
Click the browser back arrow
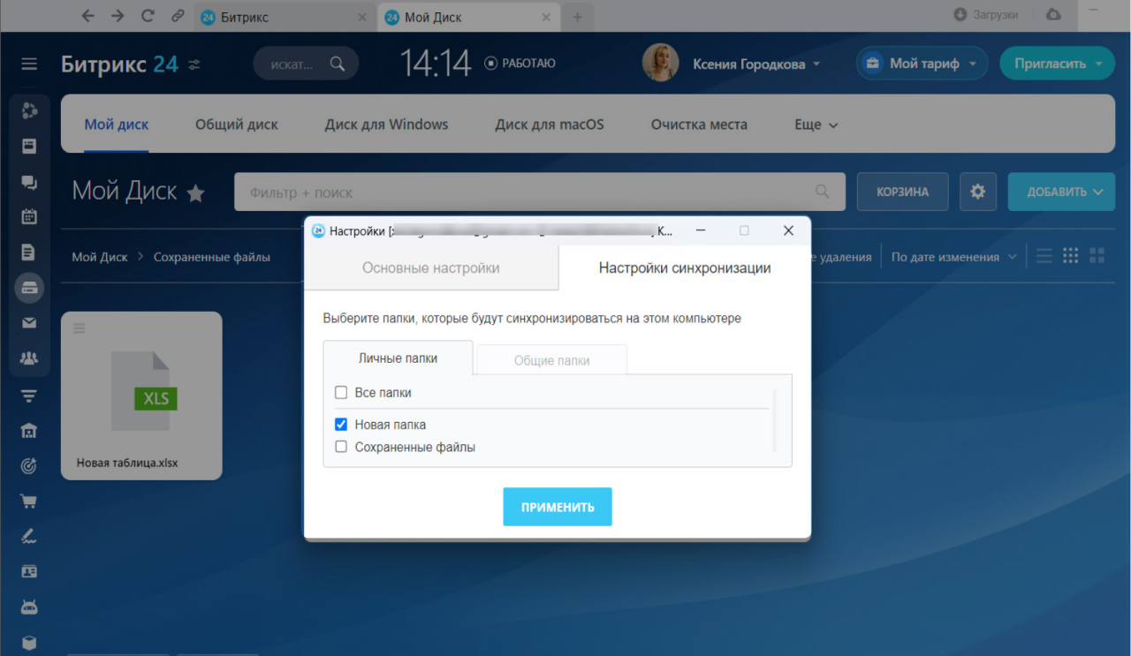(87, 16)
